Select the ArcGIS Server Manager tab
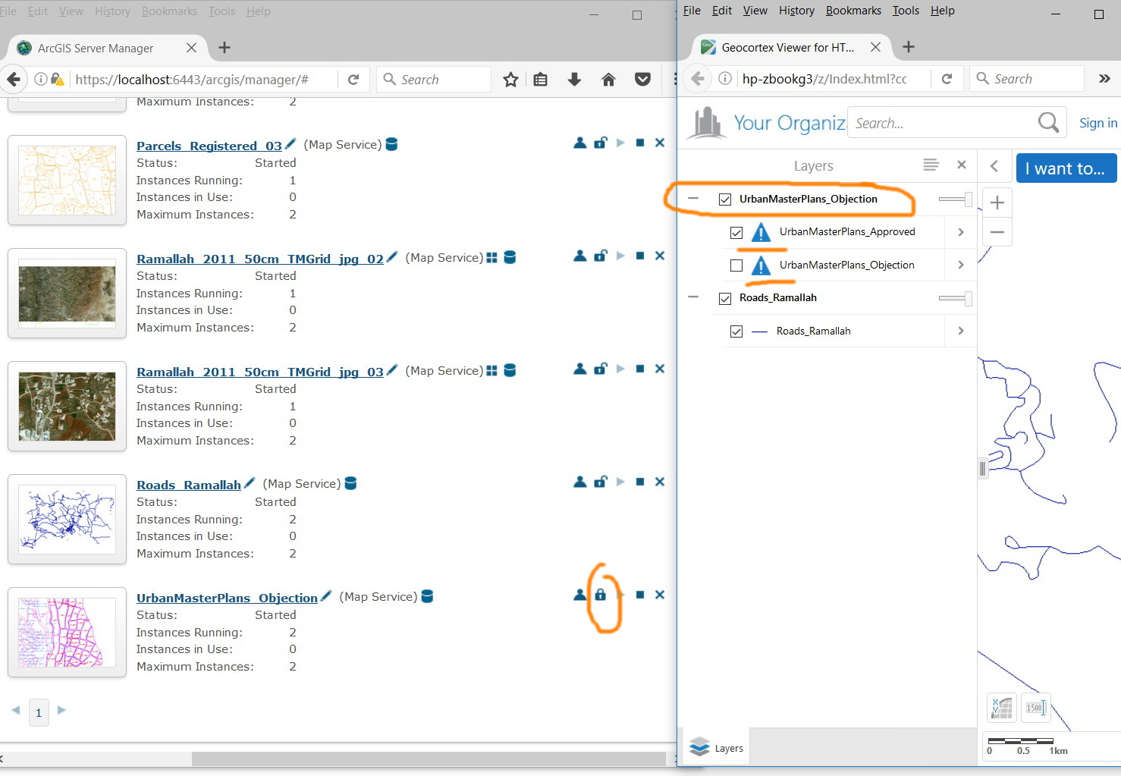 point(106,48)
